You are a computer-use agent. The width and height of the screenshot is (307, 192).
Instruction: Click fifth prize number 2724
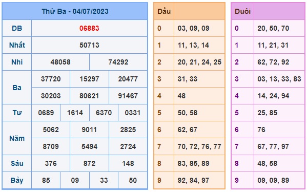tap(128, 146)
